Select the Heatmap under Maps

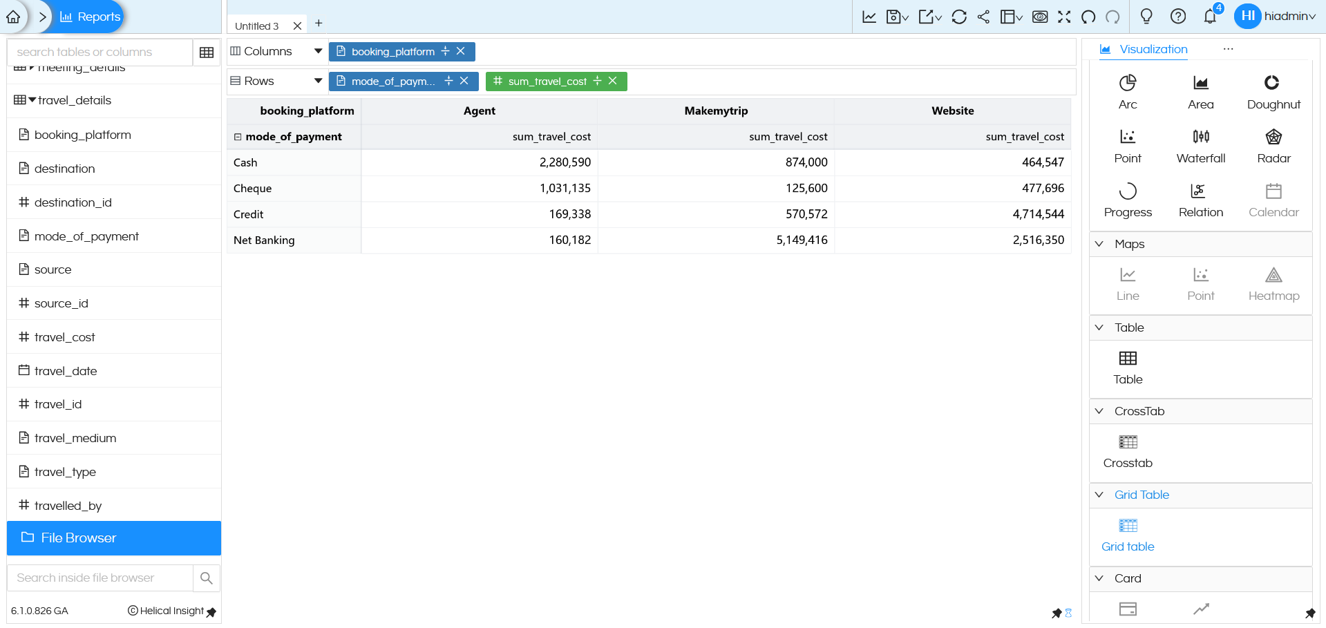coord(1273,282)
